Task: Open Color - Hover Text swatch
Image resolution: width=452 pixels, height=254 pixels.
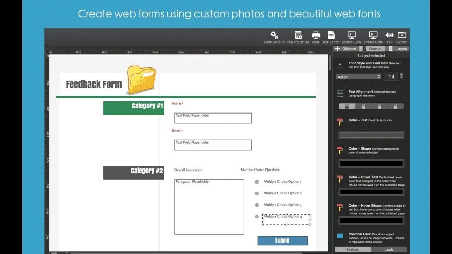Action: pos(371,192)
